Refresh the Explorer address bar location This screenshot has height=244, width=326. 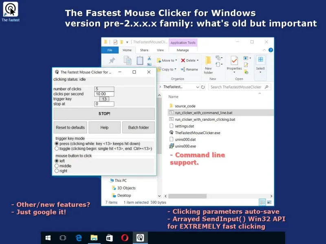203,87
